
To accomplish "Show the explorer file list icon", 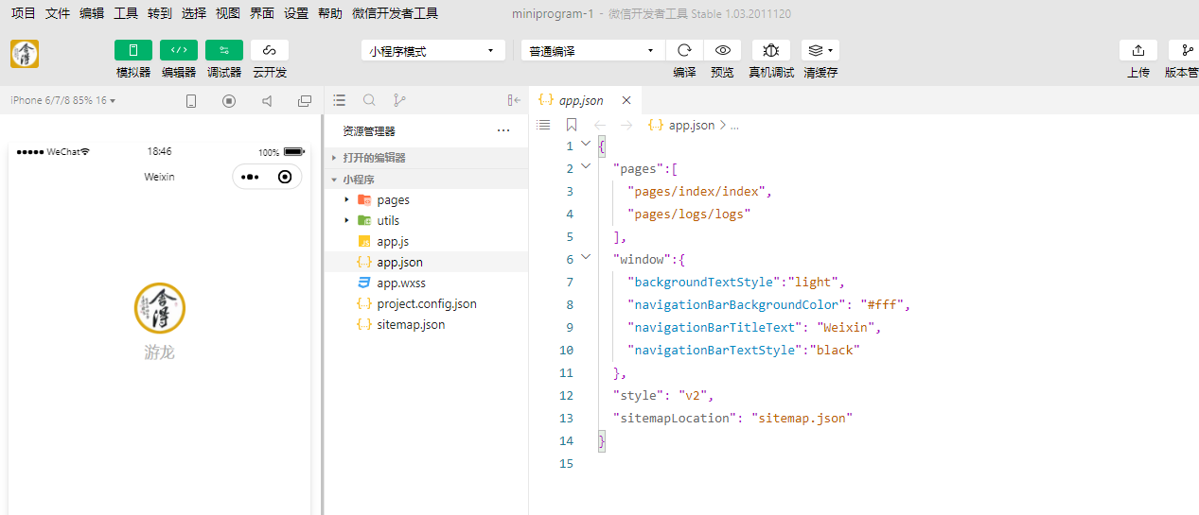I will tap(340, 100).
